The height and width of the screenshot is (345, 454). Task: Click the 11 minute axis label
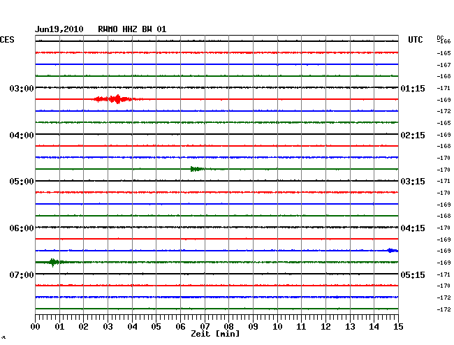[x=301, y=327]
